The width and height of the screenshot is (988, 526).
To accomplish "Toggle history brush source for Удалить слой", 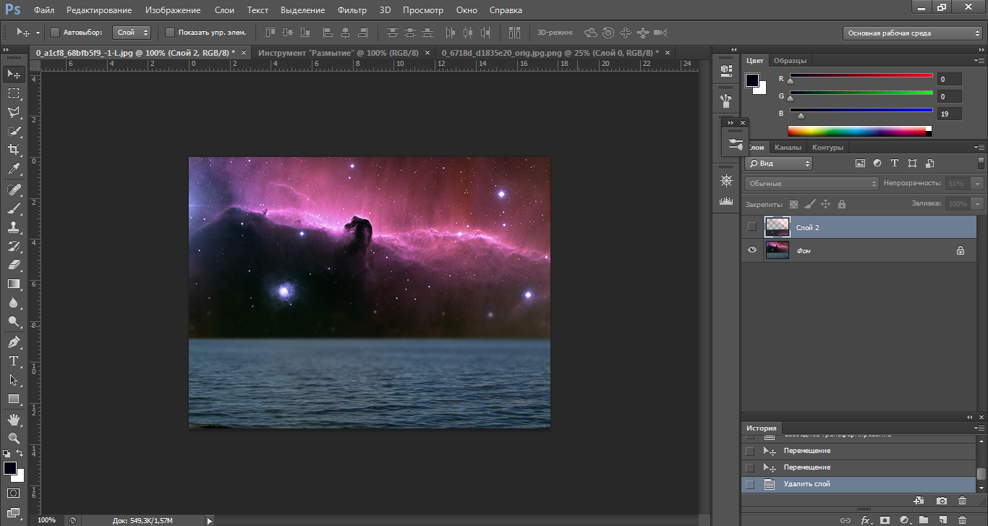I will click(750, 484).
